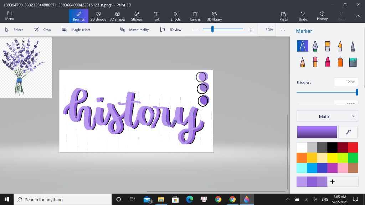This screenshot has width=365, height=205.
Task: Choose the black color swatch
Action: coord(333,147)
